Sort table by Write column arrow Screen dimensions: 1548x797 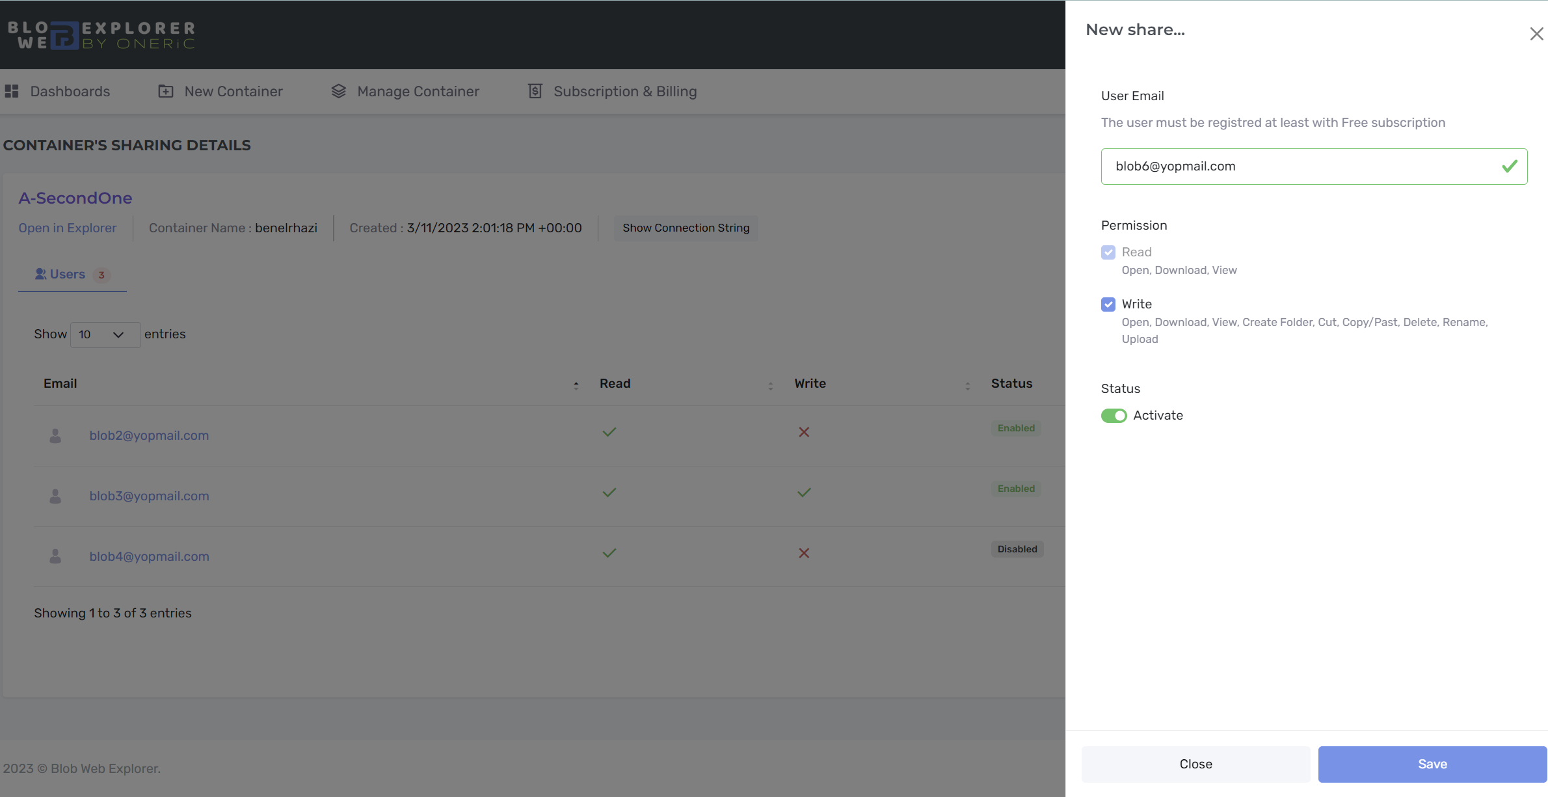tap(967, 385)
